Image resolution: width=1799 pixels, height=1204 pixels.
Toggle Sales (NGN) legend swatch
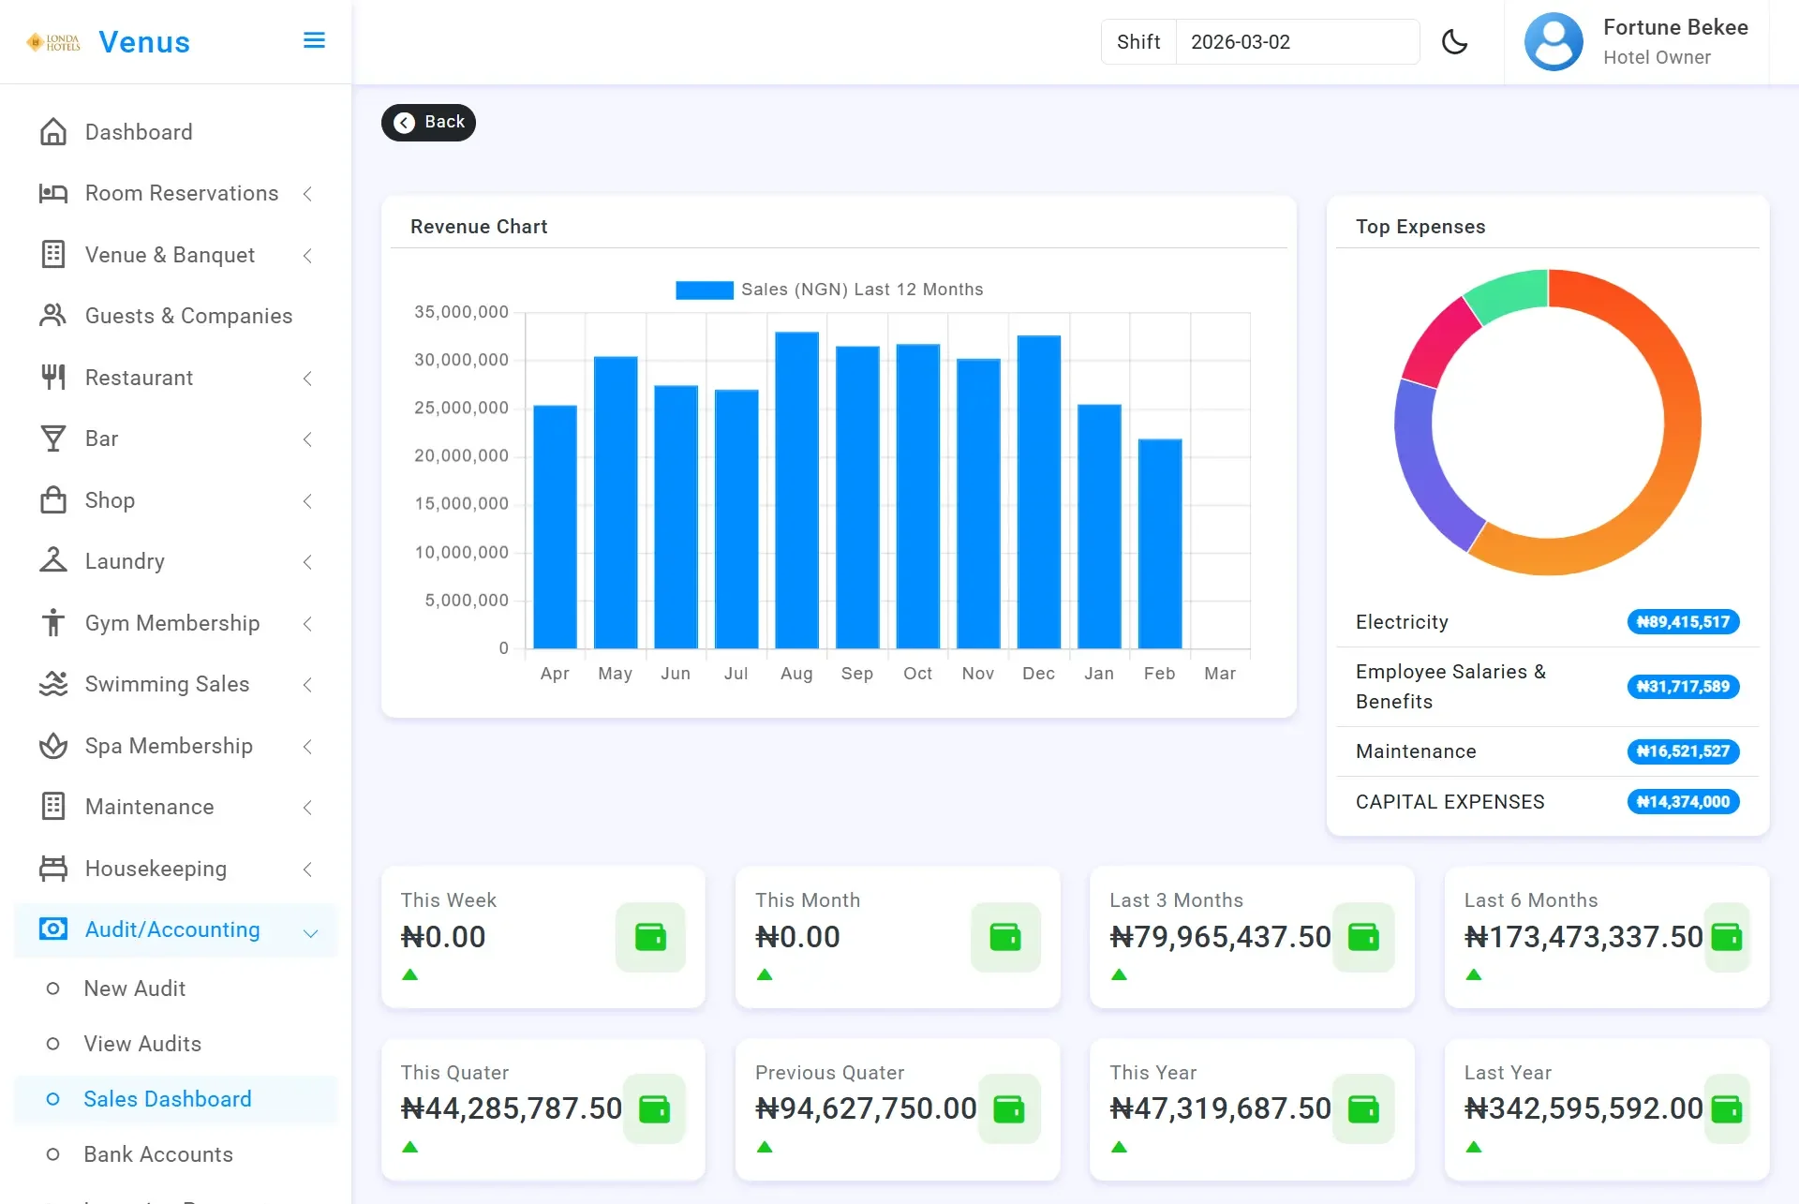(704, 290)
